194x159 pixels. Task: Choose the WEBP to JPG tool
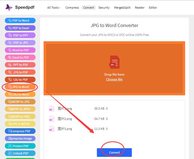click(20, 102)
